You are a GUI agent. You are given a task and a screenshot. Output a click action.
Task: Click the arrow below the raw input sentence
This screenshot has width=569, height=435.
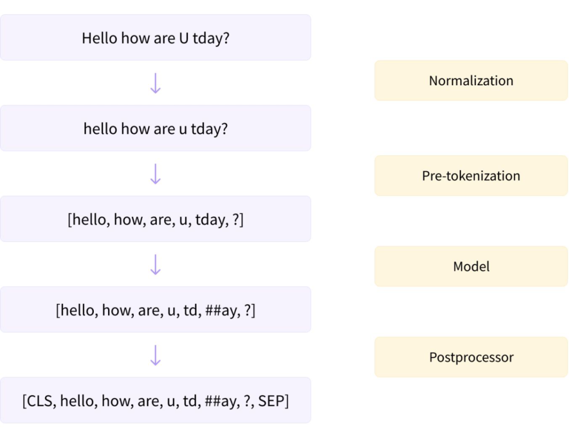(155, 83)
